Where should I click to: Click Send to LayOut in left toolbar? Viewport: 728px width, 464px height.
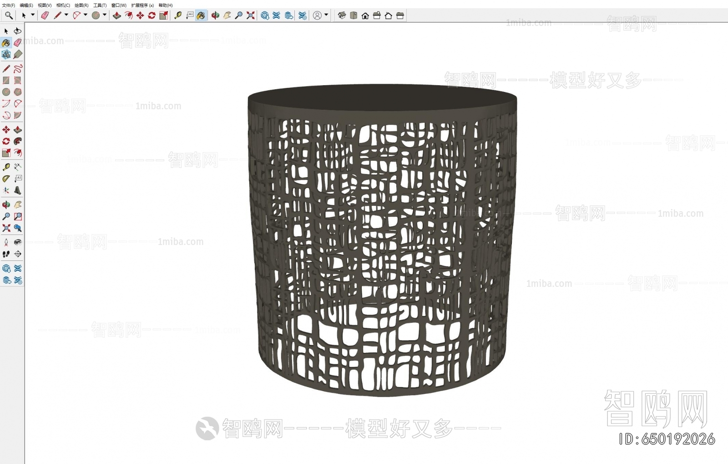coord(6,280)
